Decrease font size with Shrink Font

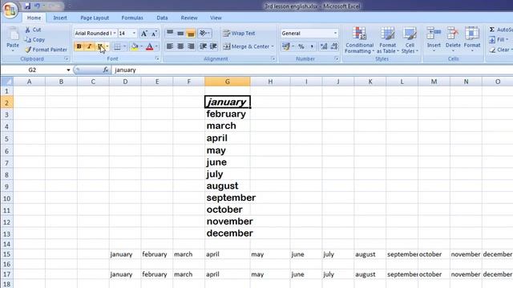coord(154,34)
